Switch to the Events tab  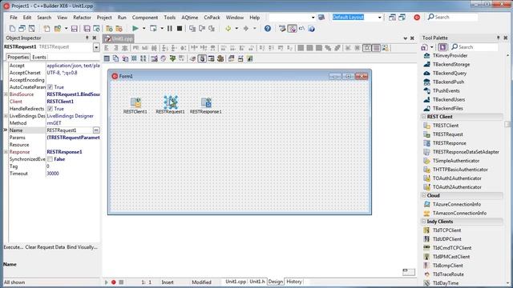tap(39, 57)
